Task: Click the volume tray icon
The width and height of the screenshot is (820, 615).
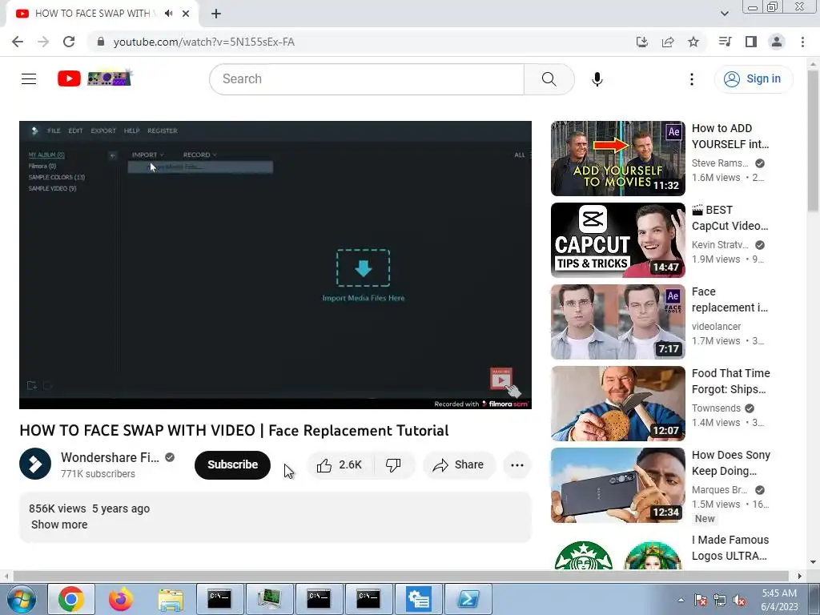Action: point(739,601)
